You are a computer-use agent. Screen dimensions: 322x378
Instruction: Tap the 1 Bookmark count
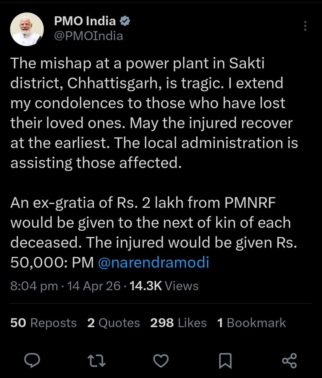pyautogui.click(x=251, y=323)
